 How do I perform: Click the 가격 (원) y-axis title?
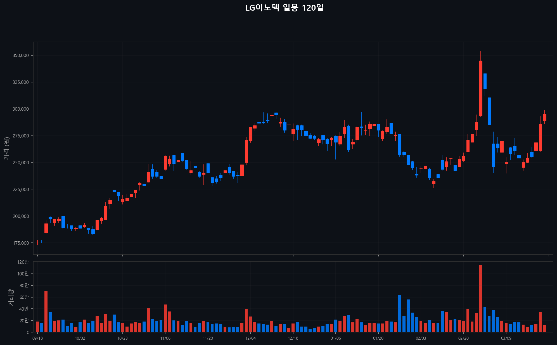6,148
